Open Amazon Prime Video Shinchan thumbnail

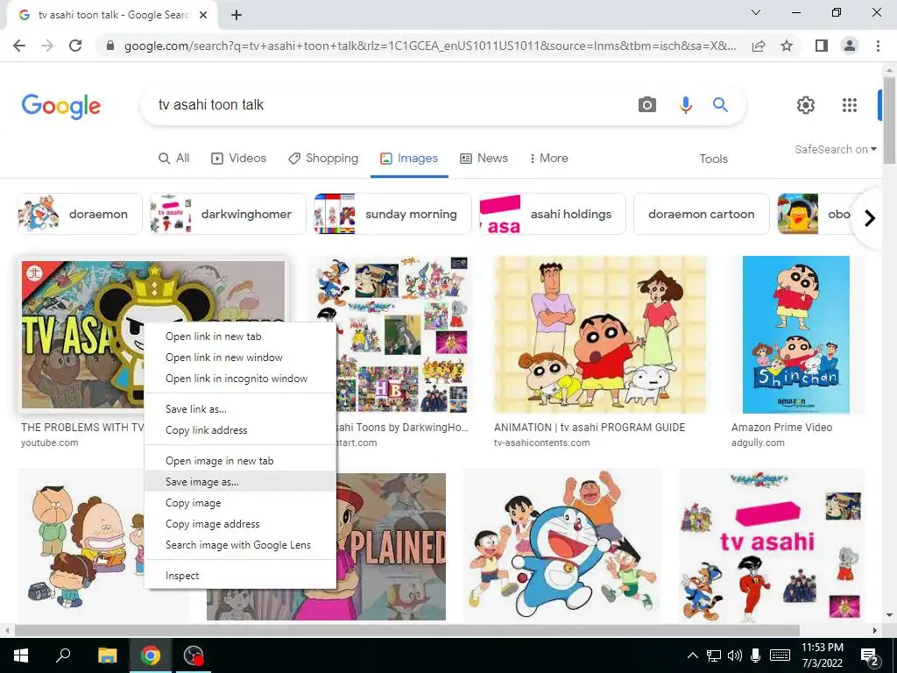coord(795,335)
